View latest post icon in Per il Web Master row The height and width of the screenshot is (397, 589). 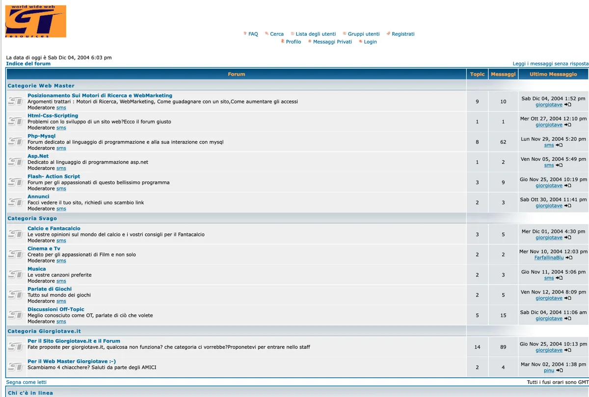pos(560,371)
